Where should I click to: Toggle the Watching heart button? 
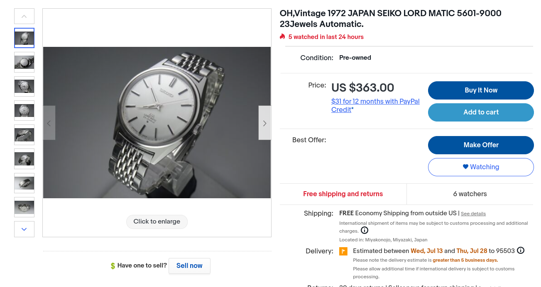pos(481,167)
